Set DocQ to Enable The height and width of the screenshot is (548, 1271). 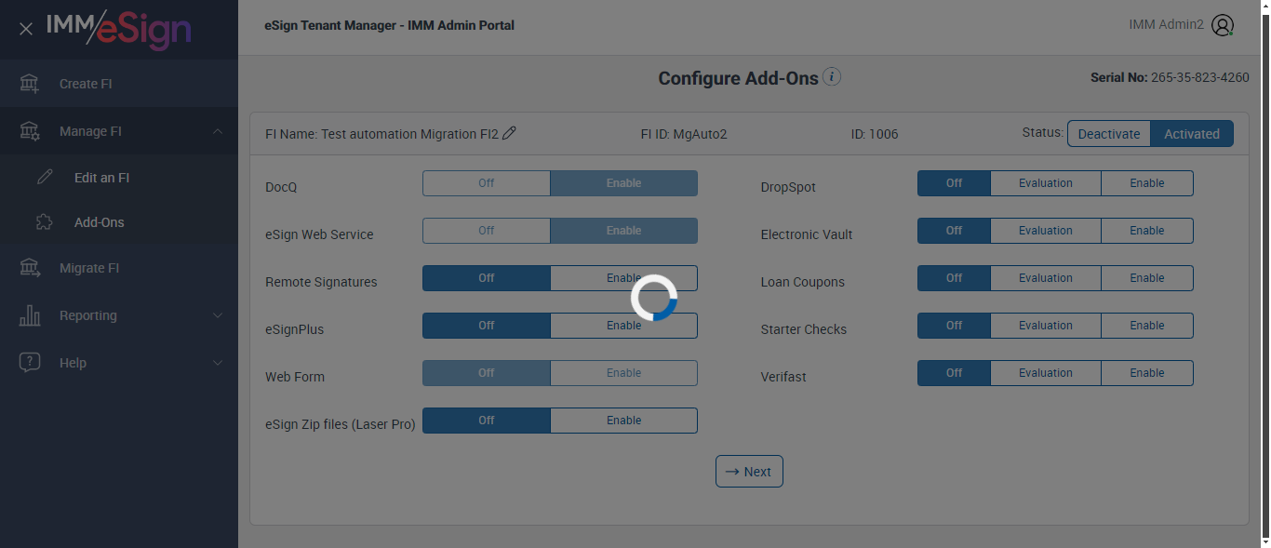(x=623, y=183)
